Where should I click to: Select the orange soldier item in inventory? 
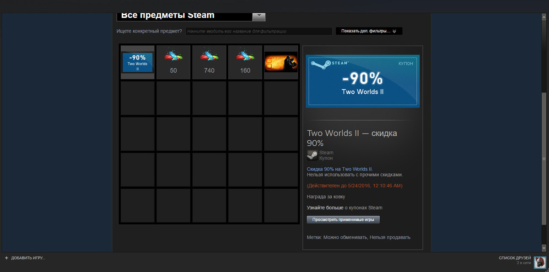(x=281, y=62)
